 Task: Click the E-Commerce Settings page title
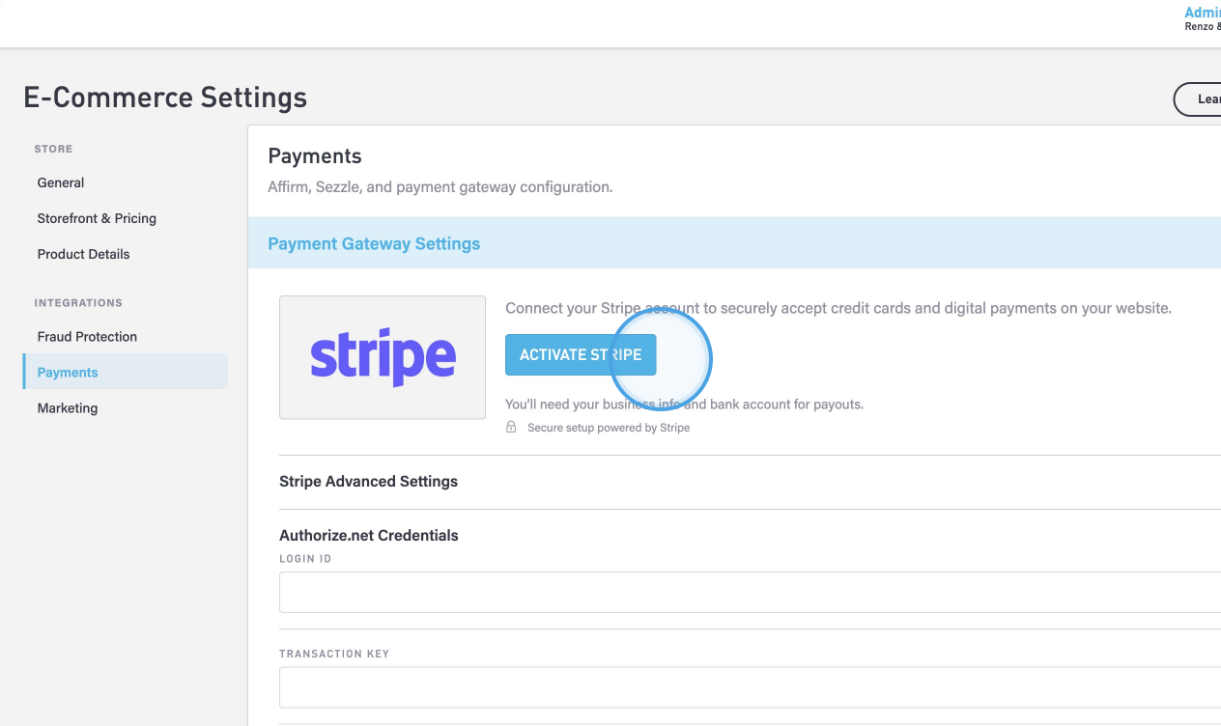click(165, 98)
